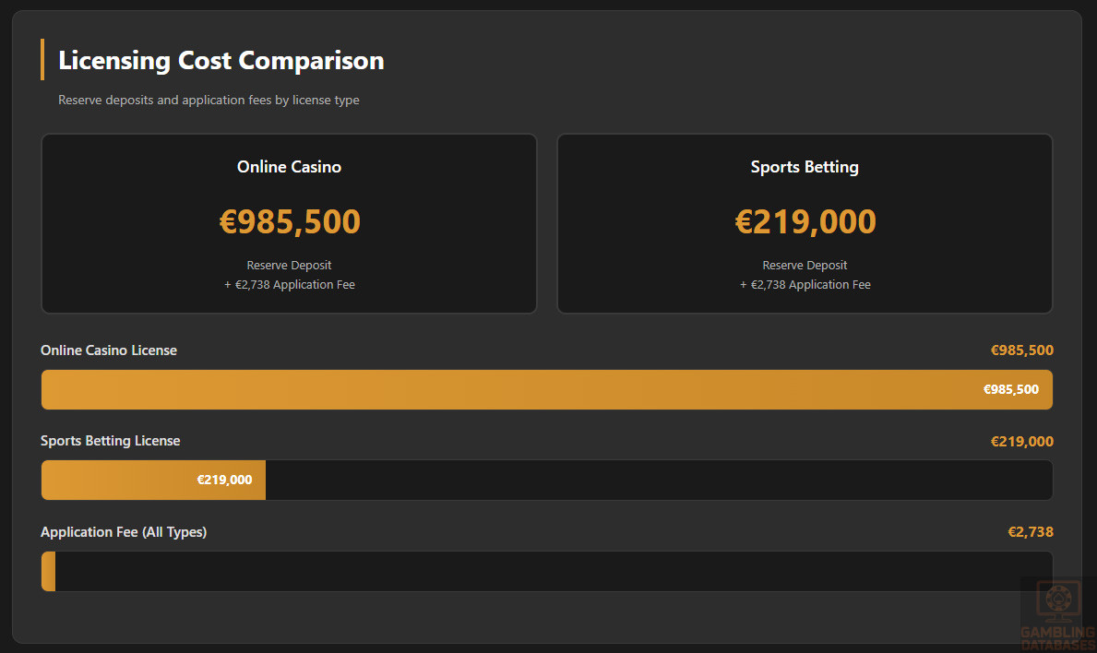1097x653 pixels.
Task: Click the Sports Betting License bar label
Action: (111, 441)
